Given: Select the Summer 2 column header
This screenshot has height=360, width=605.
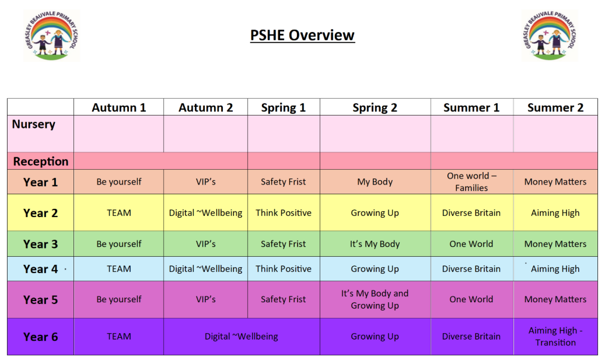Looking at the screenshot, I should (555, 107).
